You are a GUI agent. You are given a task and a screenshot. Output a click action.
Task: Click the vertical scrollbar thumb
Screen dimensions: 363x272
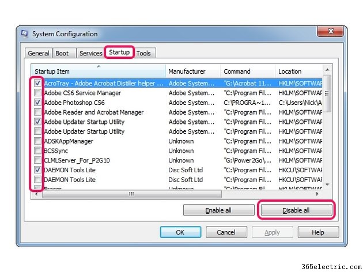(327, 93)
